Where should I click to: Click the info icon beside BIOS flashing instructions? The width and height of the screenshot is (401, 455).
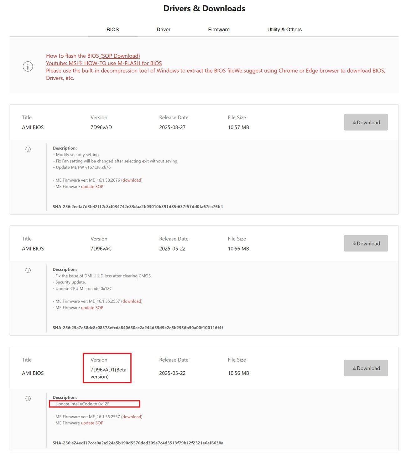(x=28, y=66)
